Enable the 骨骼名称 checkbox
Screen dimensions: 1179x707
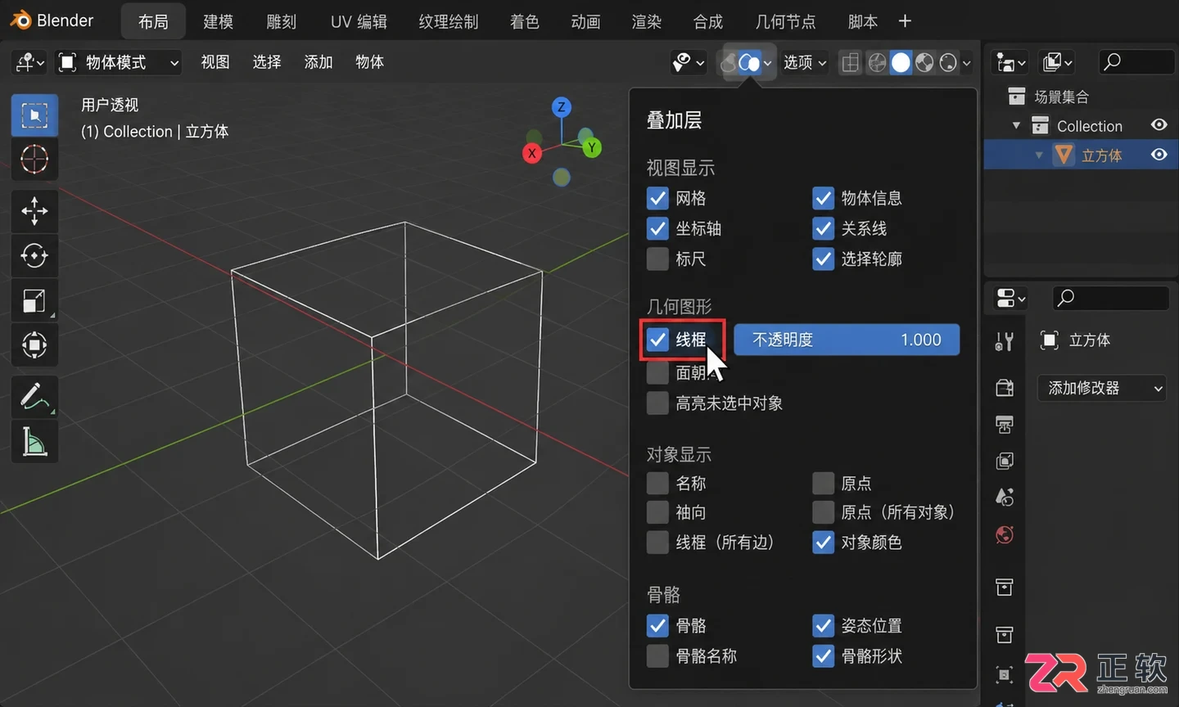point(657,655)
